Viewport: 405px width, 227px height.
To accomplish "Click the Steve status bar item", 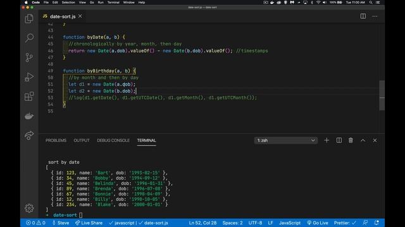I will coord(61,223).
